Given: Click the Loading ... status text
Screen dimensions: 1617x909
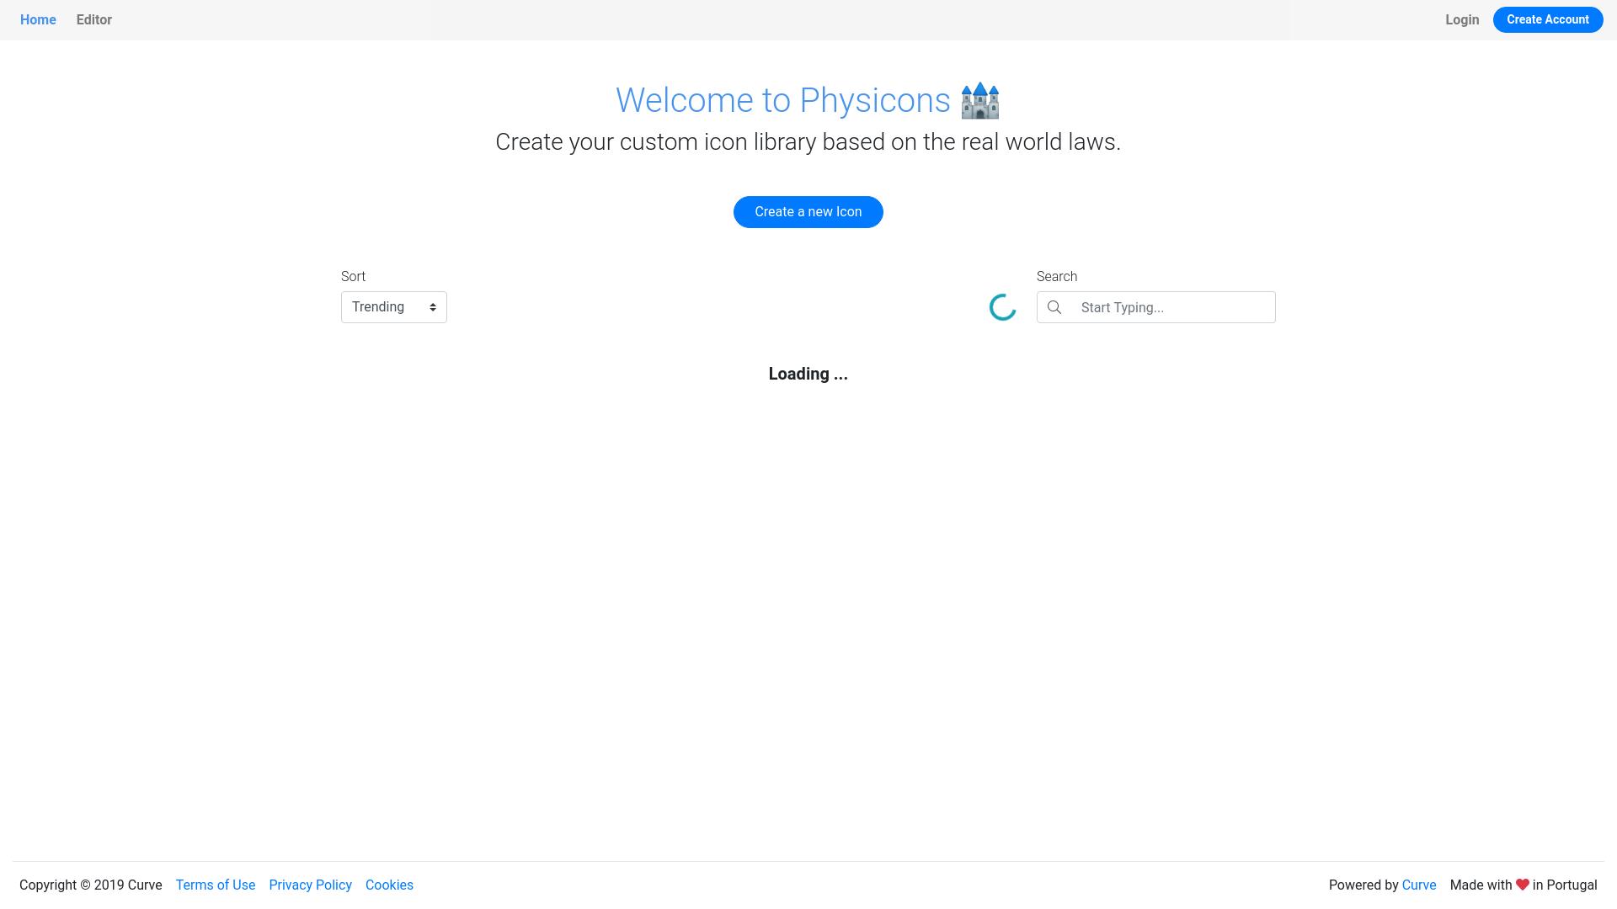Looking at the screenshot, I should tap(808, 374).
